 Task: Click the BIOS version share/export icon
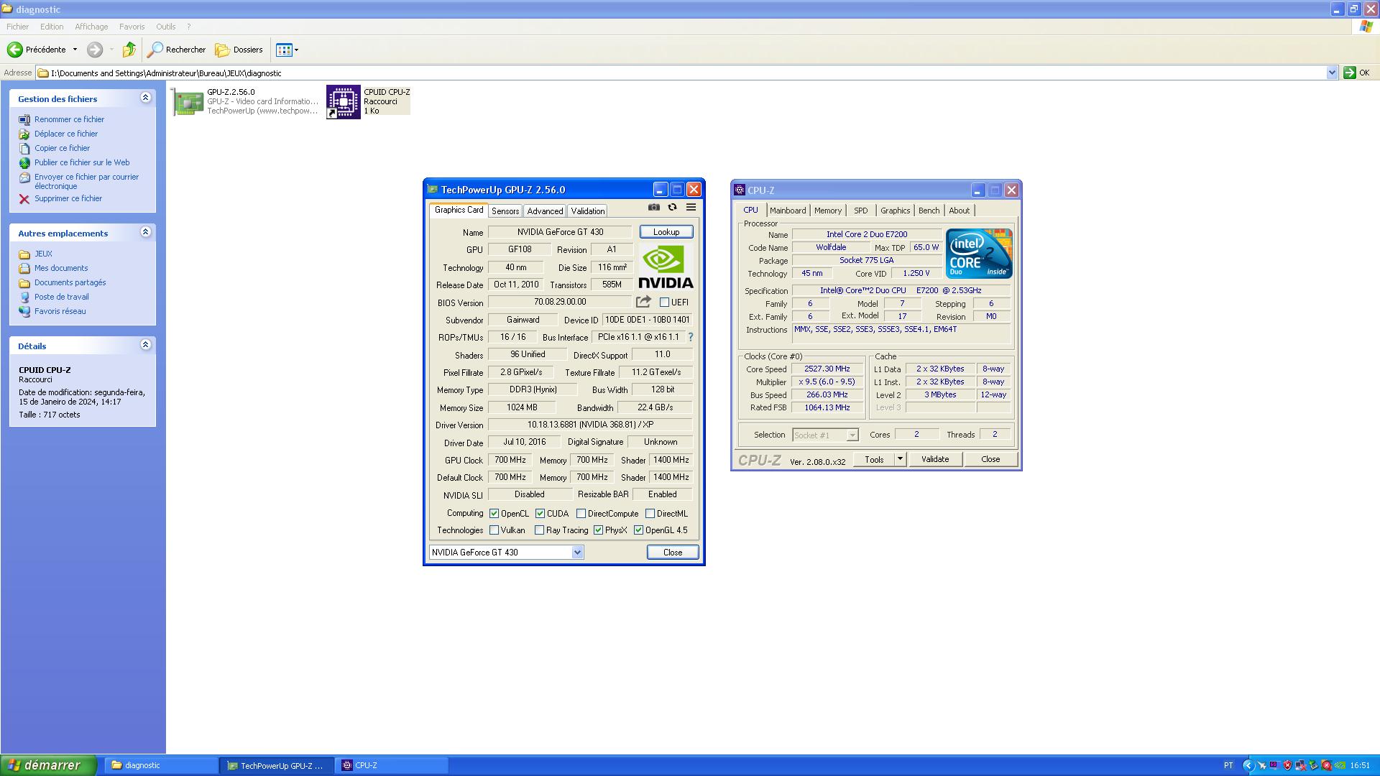[x=643, y=302]
